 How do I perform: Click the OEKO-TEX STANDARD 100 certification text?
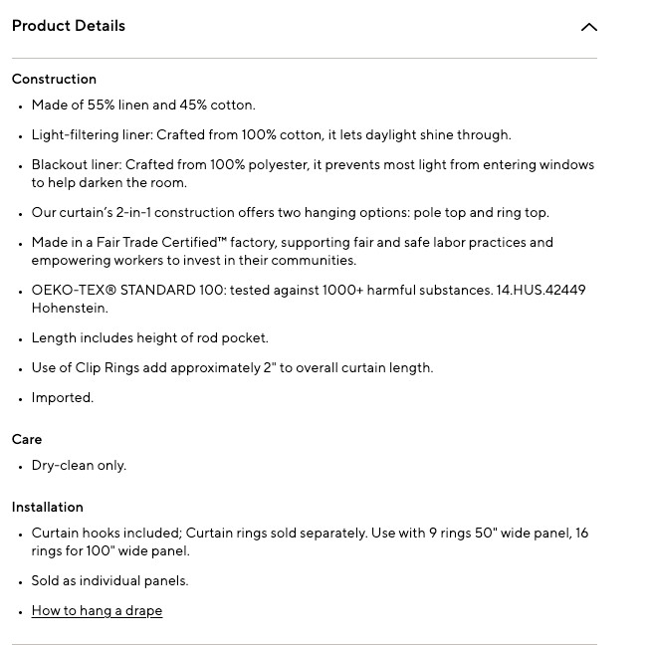coord(309,299)
